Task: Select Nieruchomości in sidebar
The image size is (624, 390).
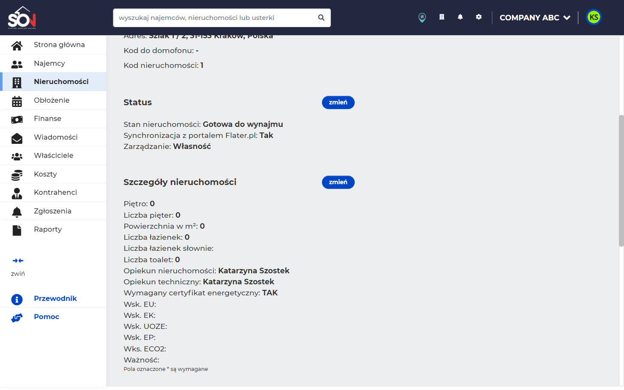Action: [x=54, y=81]
